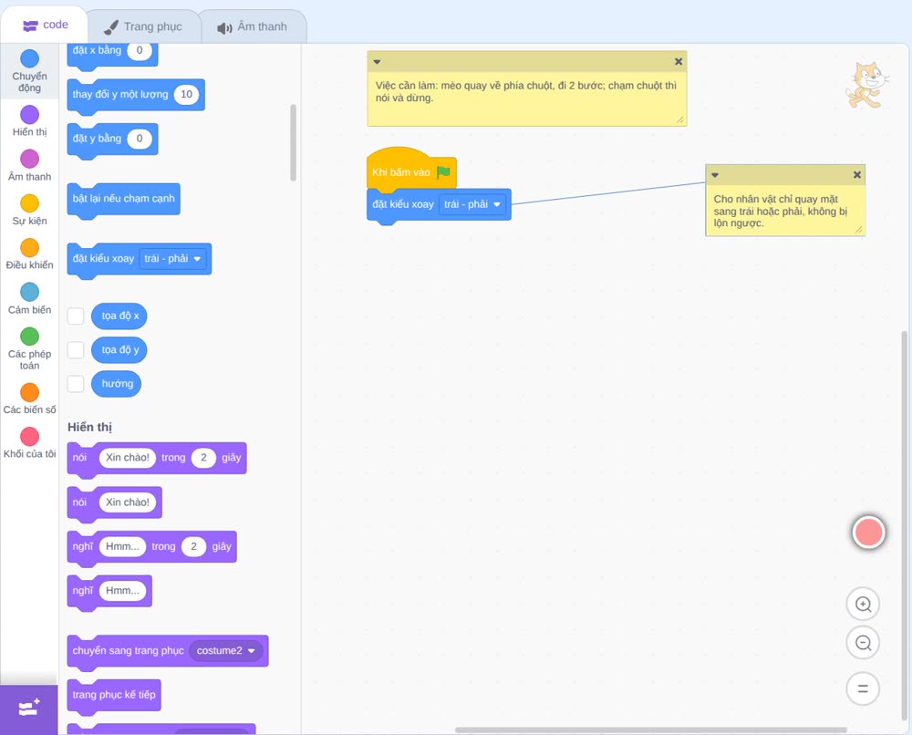Click the workspace horizontal scrollbar
912x735 pixels.
tap(650, 730)
